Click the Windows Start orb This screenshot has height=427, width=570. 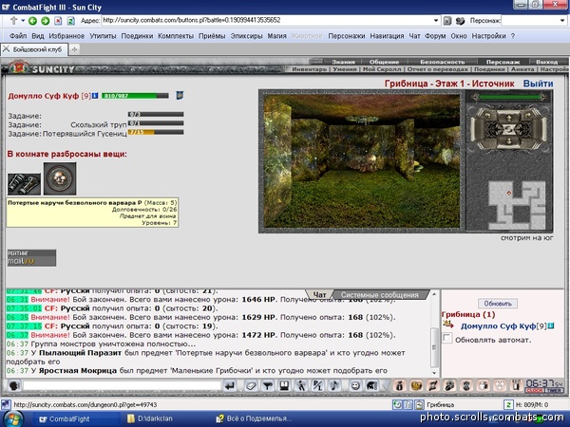pyautogui.click(x=13, y=419)
